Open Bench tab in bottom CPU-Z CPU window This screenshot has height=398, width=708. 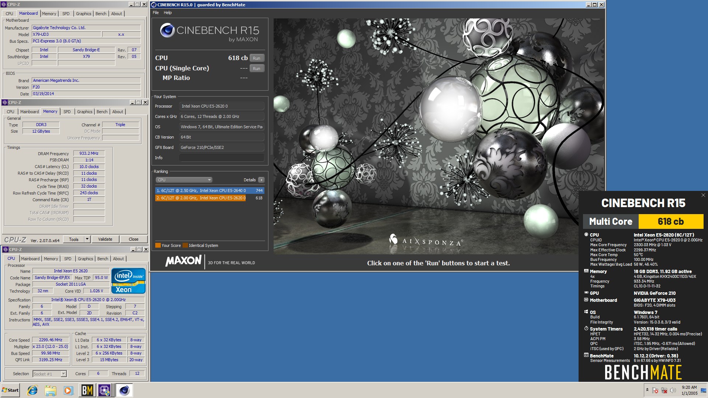click(103, 259)
